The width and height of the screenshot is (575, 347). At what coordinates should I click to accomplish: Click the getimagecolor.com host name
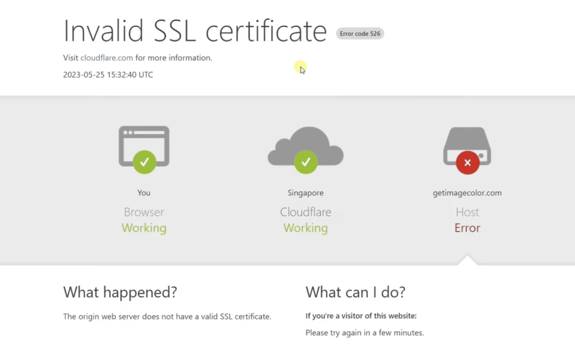(467, 193)
